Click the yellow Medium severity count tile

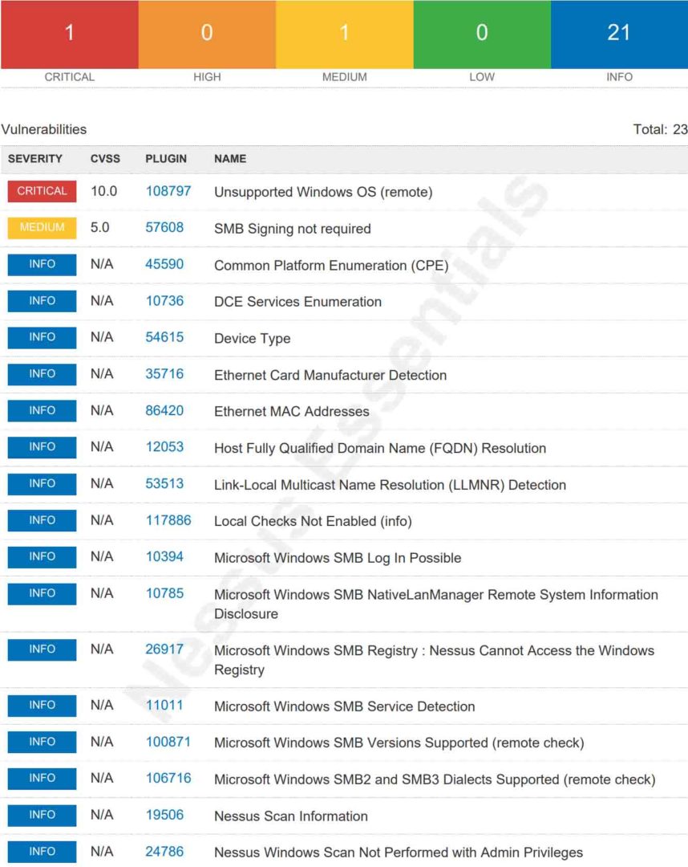point(344,34)
